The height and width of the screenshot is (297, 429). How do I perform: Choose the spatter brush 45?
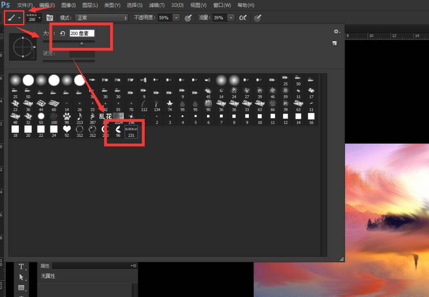(208, 93)
